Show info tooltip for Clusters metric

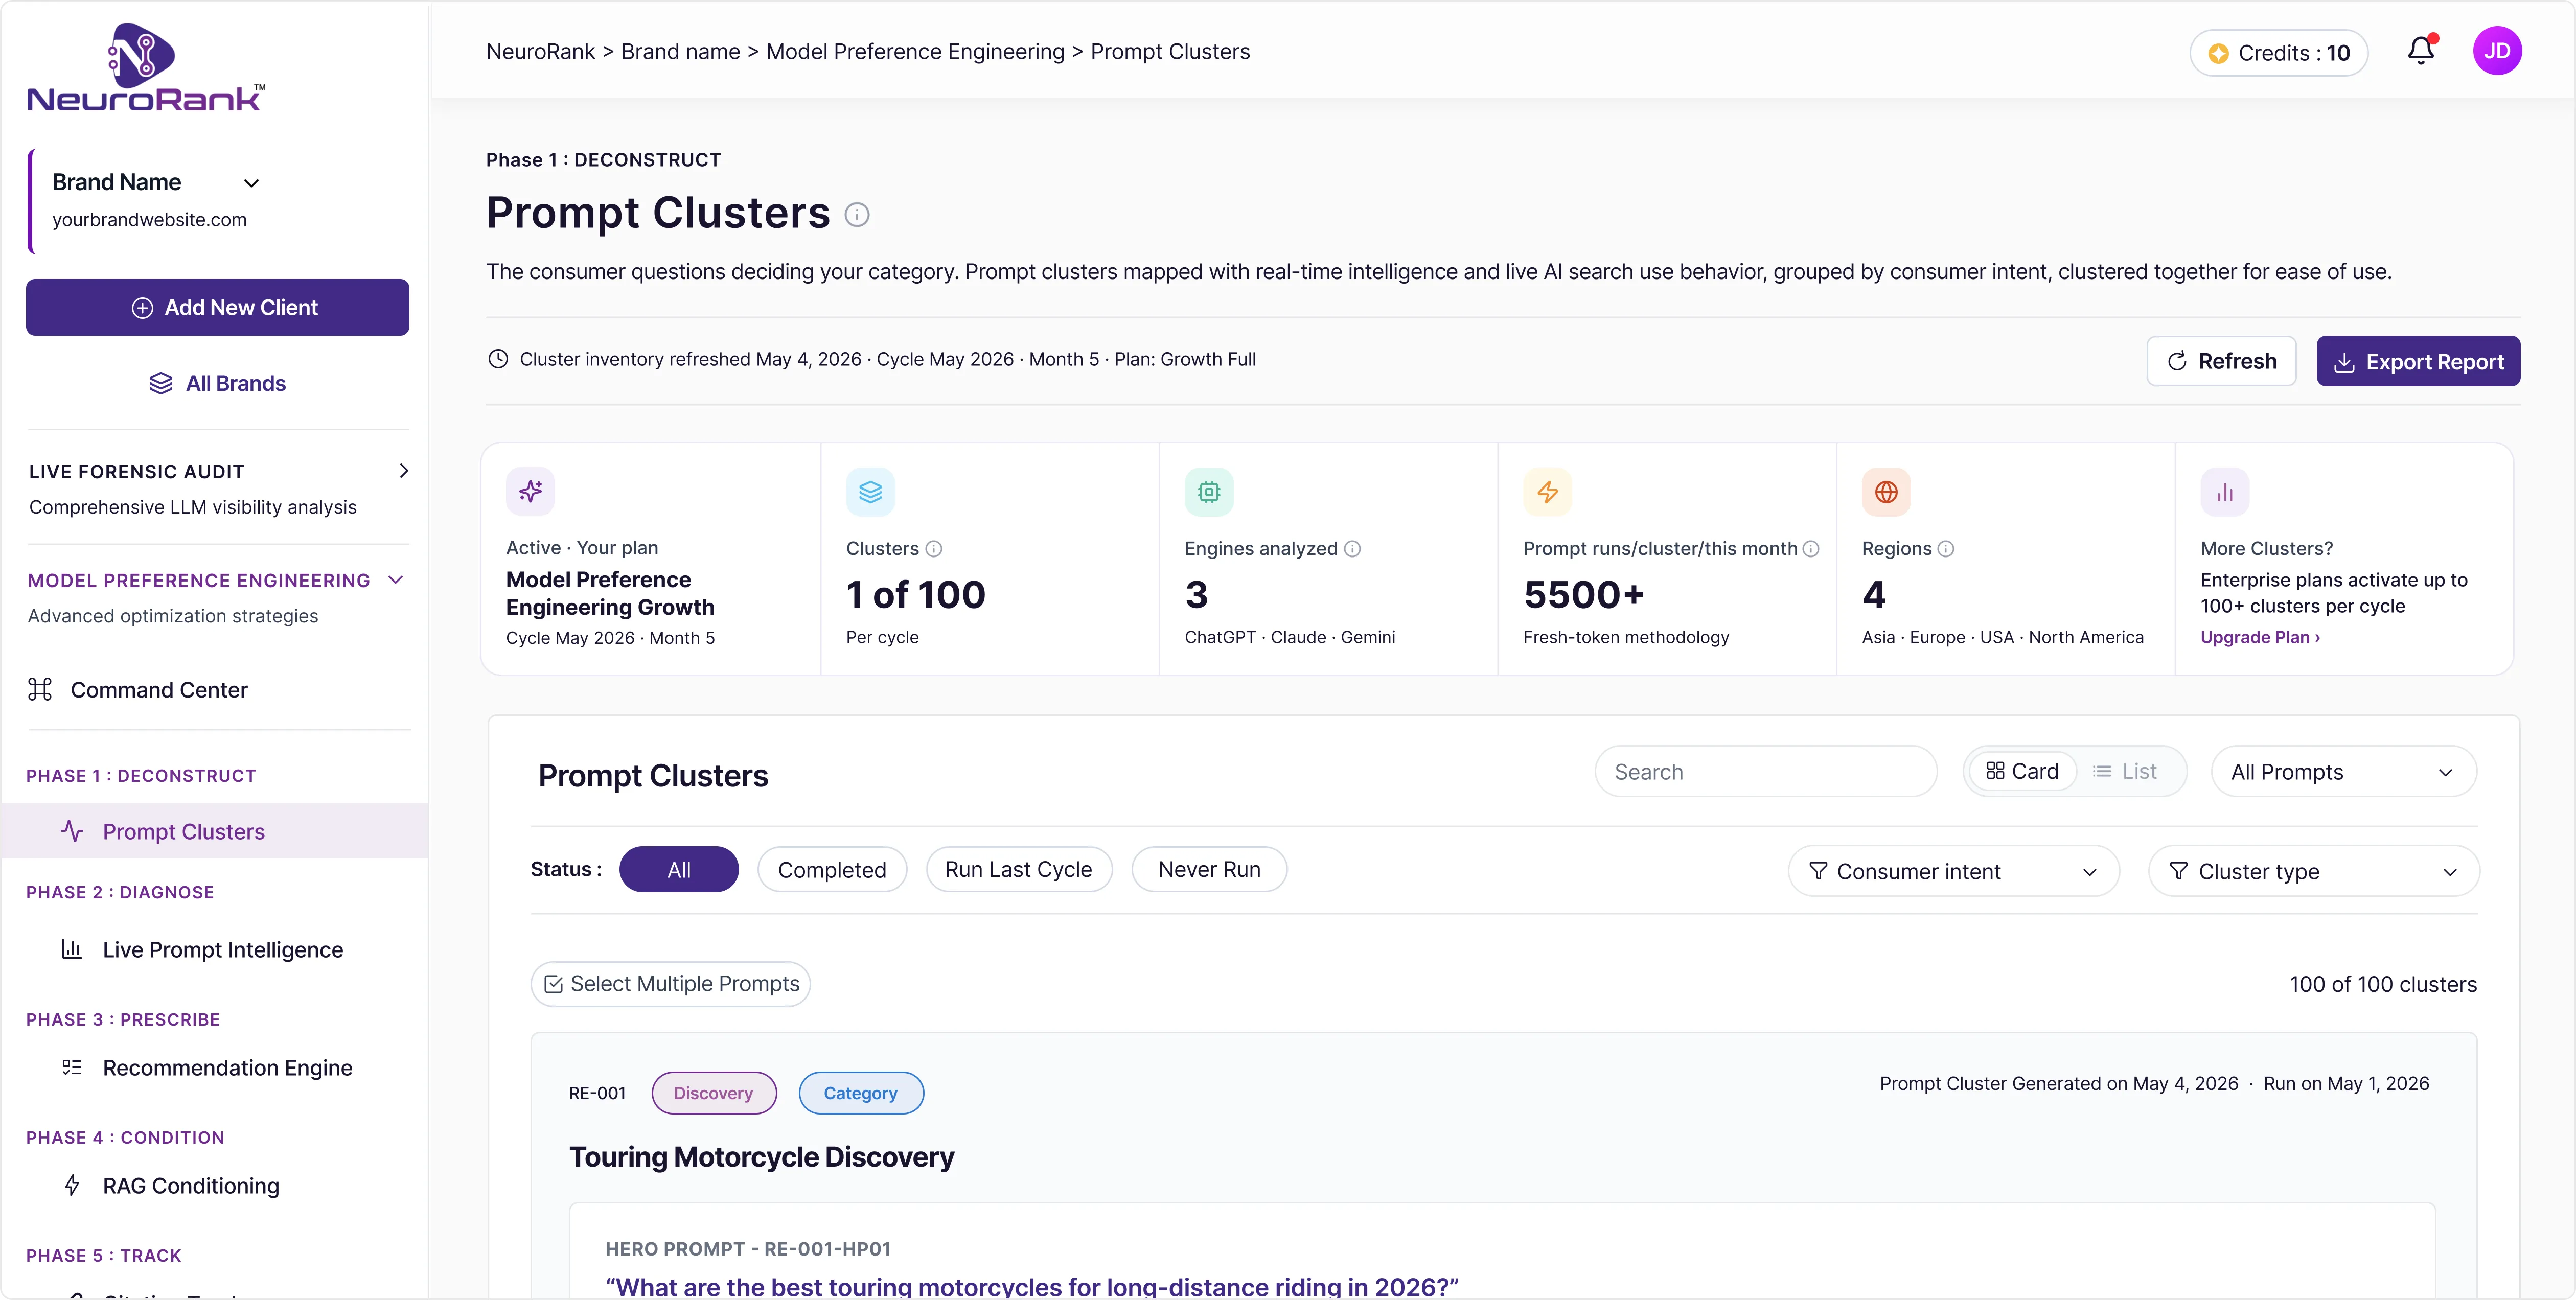click(x=934, y=549)
